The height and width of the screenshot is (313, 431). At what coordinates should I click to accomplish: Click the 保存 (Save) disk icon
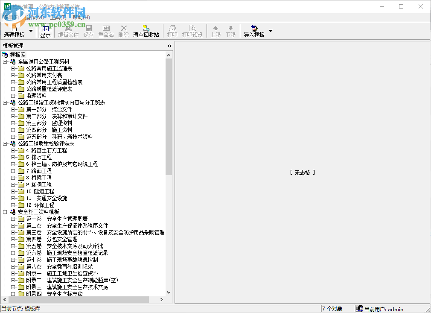pos(88,28)
